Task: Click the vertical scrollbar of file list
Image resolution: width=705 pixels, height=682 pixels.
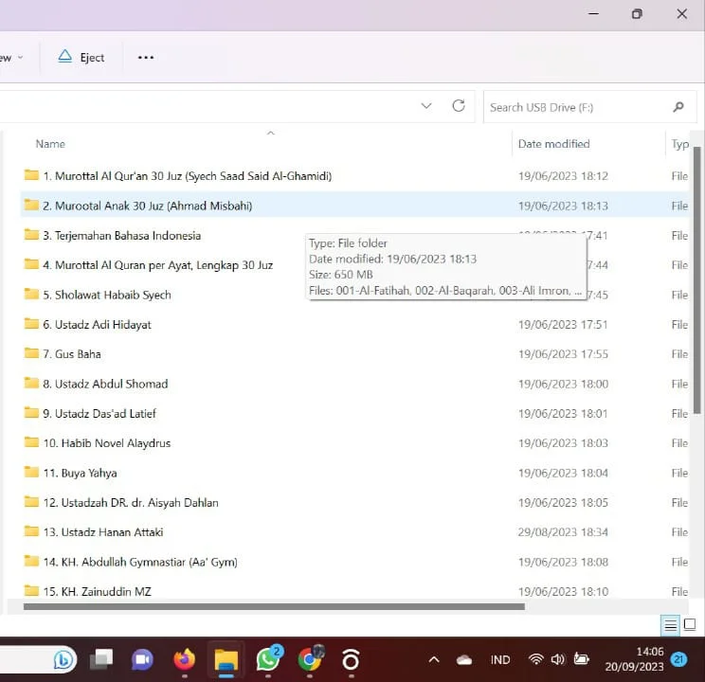Action: [x=696, y=280]
